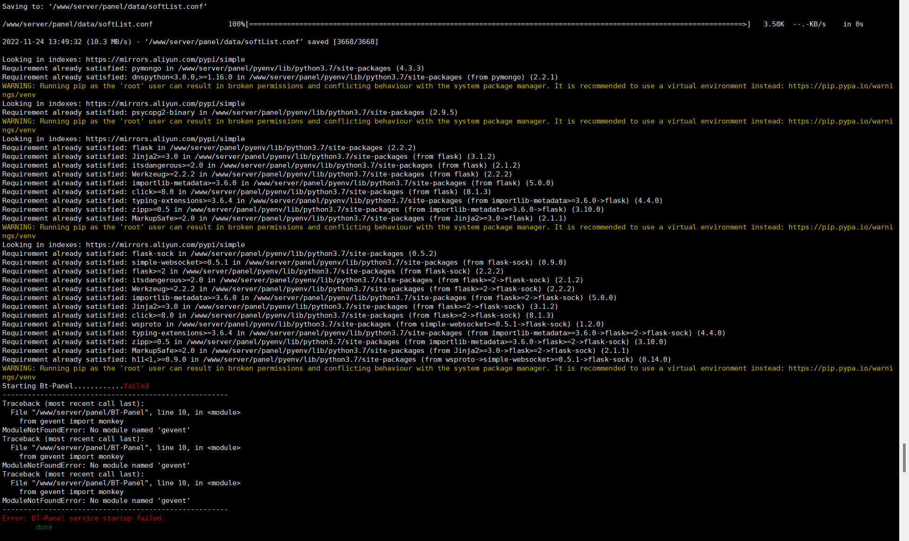Click the 'pymongo' requirement line with version 4.3.3
Screen dimensions: 909x541
pyautogui.click(x=213, y=68)
